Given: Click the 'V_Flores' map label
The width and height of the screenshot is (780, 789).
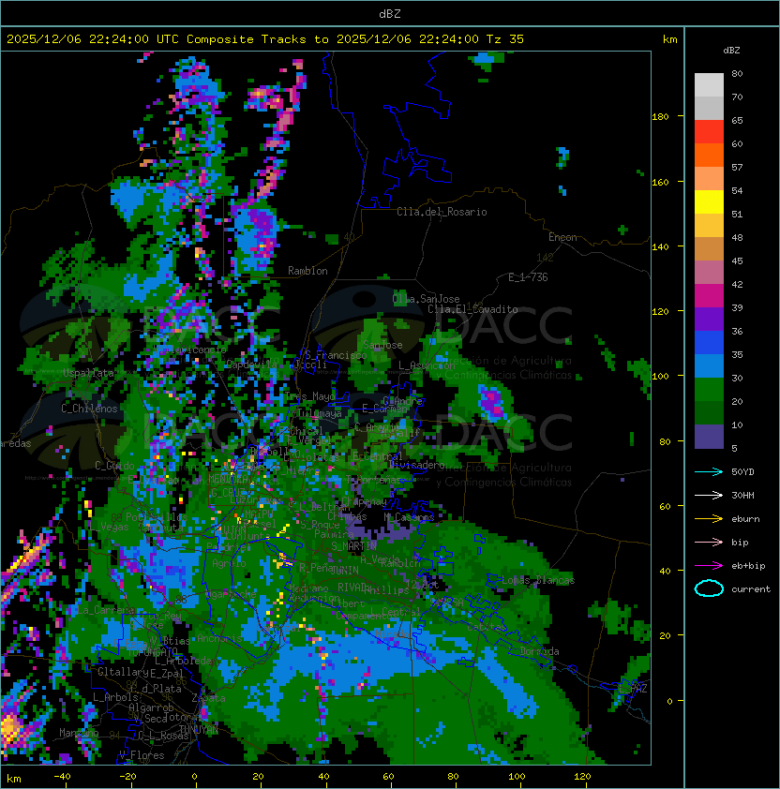Looking at the screenshot, I should pyautogui.click(x=142, y=755).
